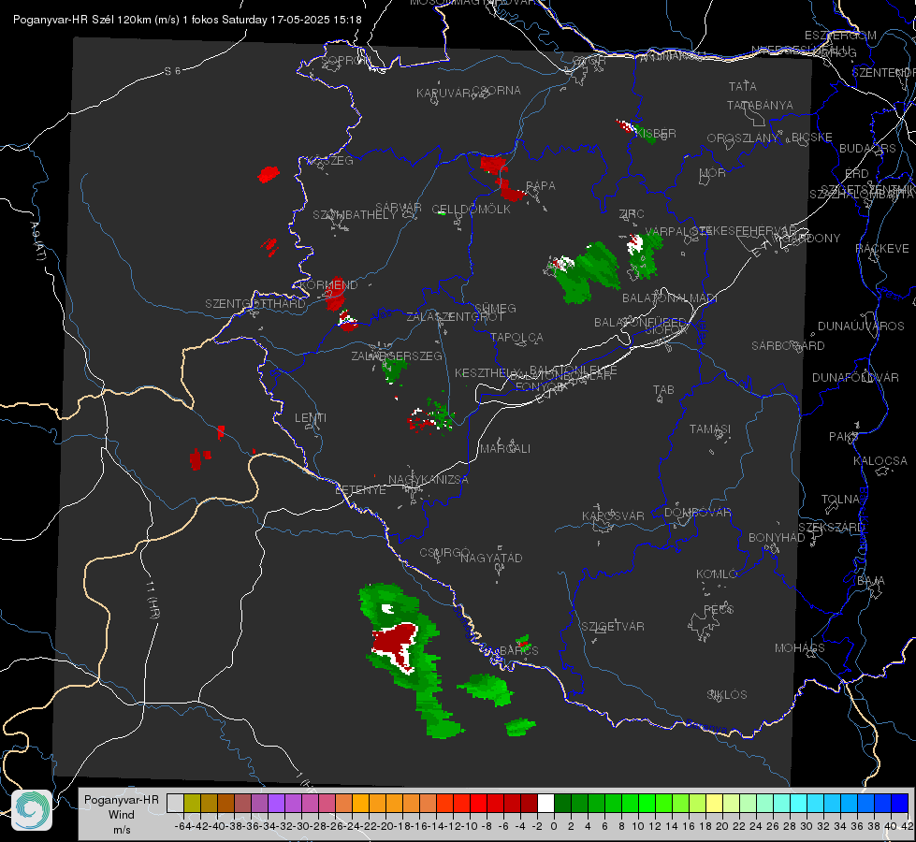Click the ZIRC label
The width and height of the screenshot is (916, 842).
[632, 214]
